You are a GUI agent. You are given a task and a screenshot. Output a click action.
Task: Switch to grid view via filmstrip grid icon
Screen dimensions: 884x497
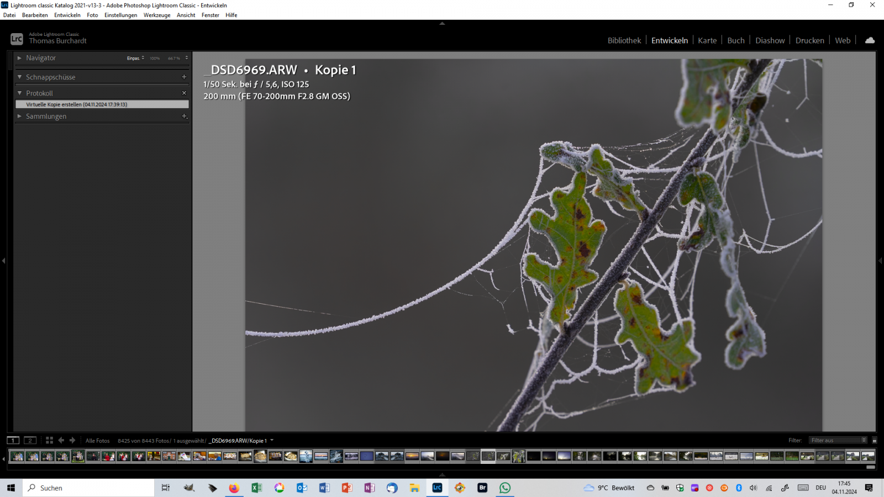[49, 440]
